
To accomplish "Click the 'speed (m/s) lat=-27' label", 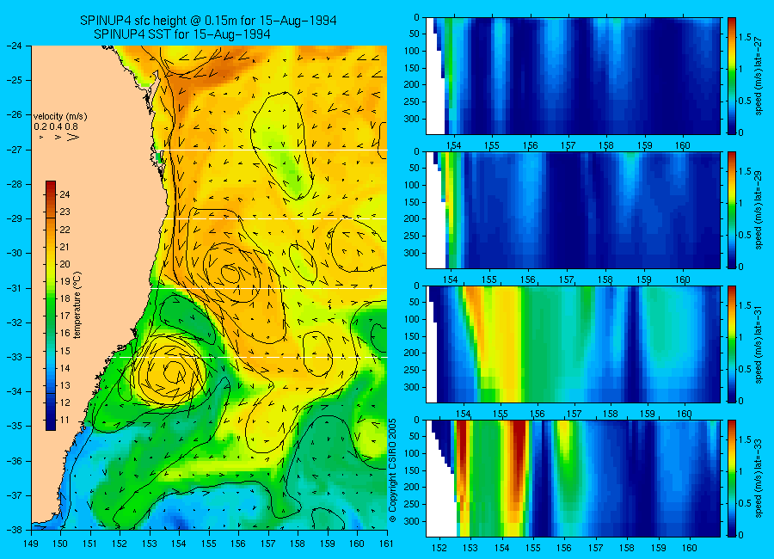I will tap(759, 76).
